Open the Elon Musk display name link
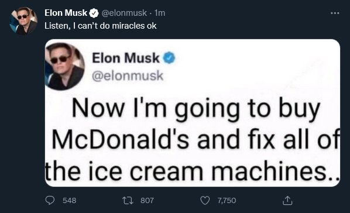The width and height of the screenshot is (350, 213). [x=66, y=13]
